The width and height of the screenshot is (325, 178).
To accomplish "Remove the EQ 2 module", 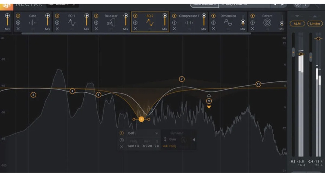I will [135, 29].
